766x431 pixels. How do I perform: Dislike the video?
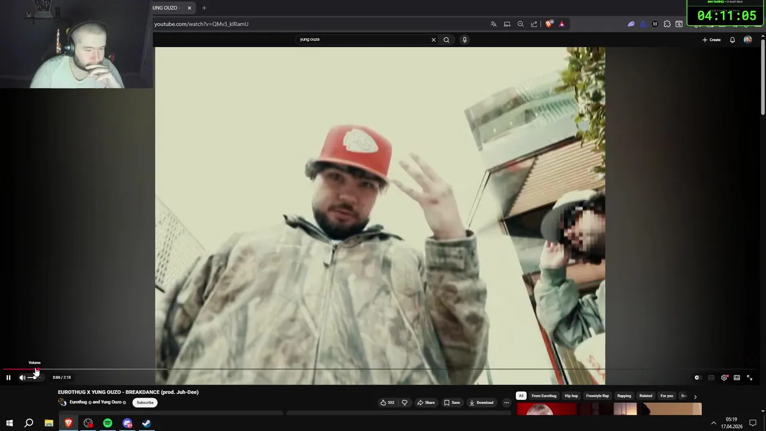(x=405, y=402)
